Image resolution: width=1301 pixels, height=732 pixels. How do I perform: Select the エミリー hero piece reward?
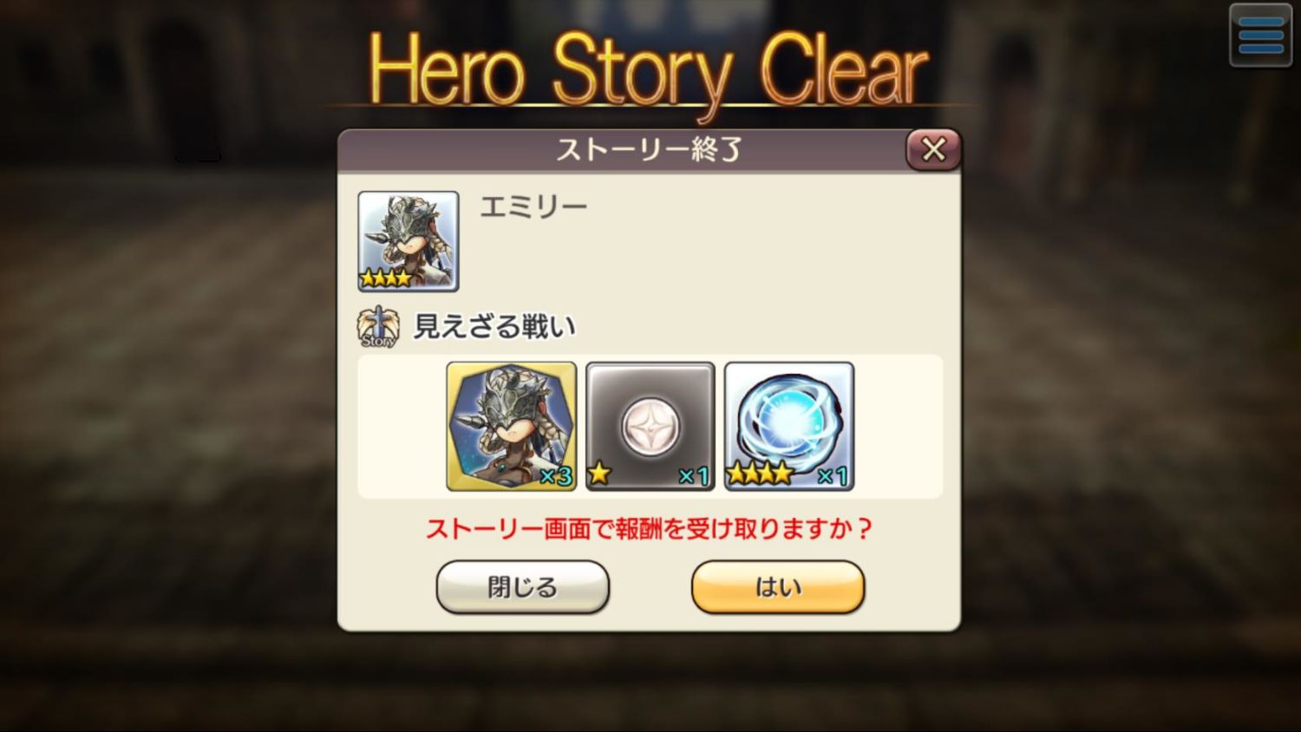pos(512,427)
